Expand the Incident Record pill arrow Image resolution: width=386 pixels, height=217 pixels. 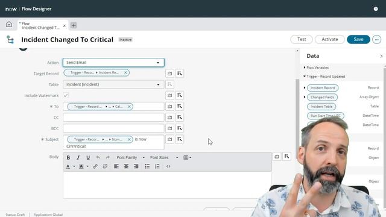click(305, 88)
